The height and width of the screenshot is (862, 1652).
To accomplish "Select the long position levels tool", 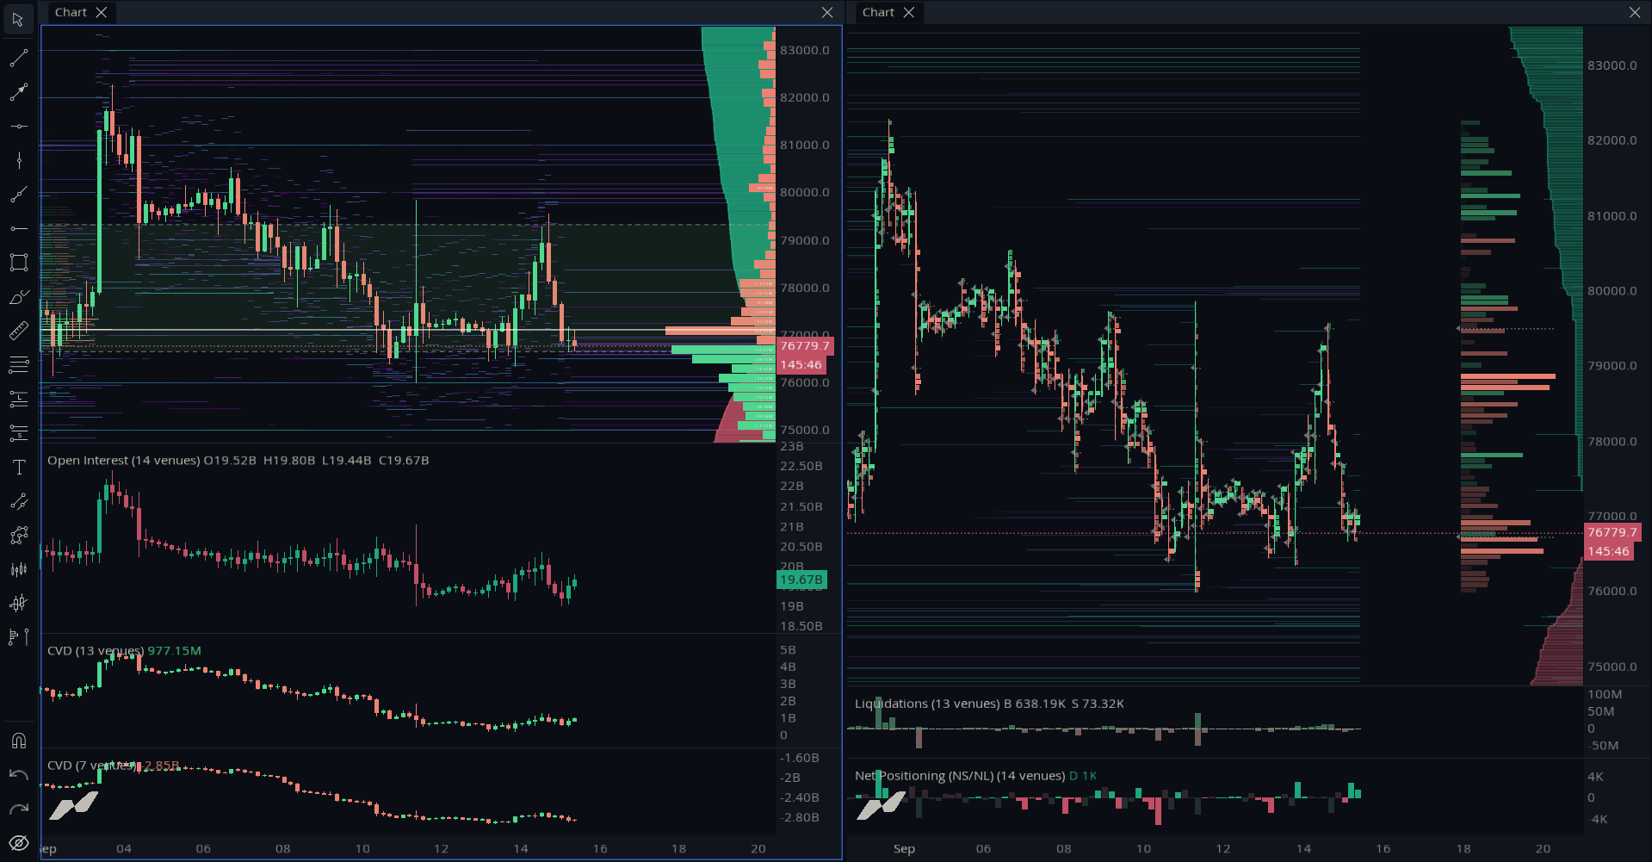I will [18, 399].
